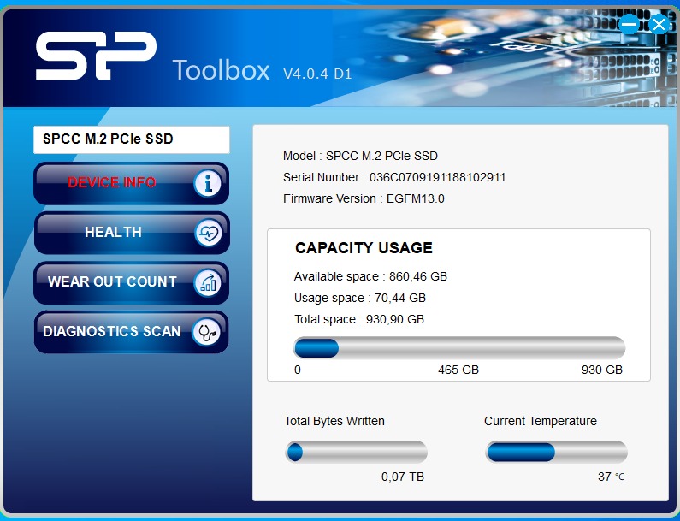
Task: Click the 'Model : SPCC M.2 PCIe SSD' line
Action: [x=360, y=156]
